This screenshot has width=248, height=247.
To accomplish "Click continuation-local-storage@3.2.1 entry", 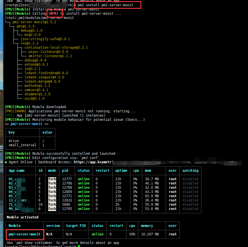I will pos(56,48).
